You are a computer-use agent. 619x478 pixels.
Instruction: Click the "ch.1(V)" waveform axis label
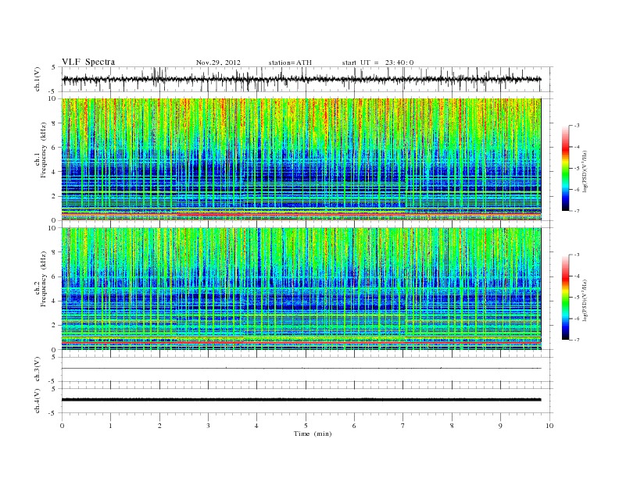38,80
